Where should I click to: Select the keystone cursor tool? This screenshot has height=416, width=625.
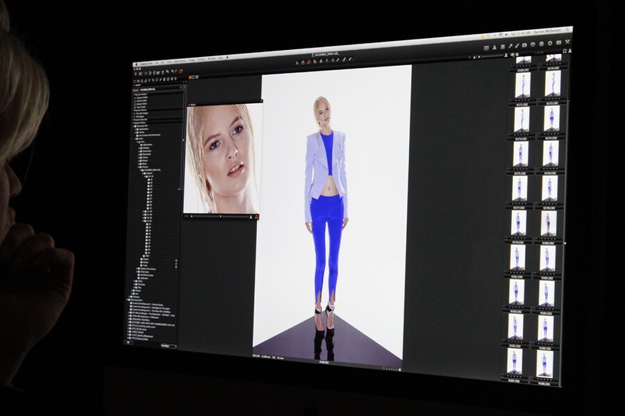pos(327,60)
